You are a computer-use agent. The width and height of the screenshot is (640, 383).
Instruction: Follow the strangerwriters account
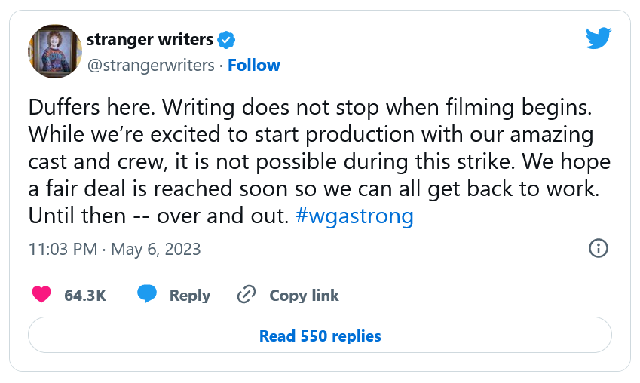pos(254,65)
